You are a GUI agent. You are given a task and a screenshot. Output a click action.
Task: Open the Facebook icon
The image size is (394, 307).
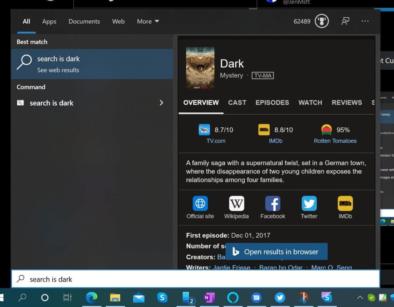click(x=273, y=203)
